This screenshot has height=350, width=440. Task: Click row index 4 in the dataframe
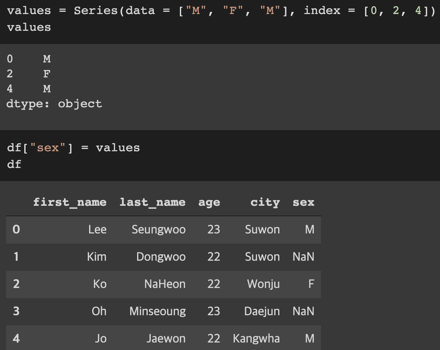[x=16, y=339]
